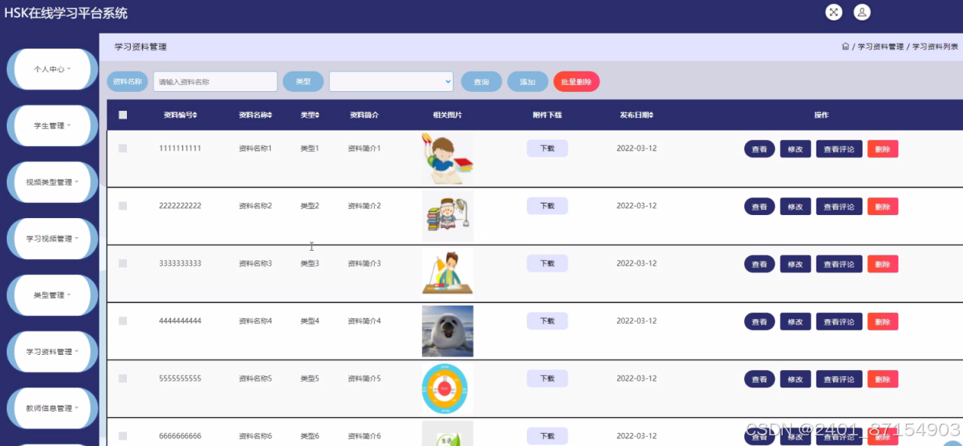The height and width of the screenshot is (446, 963).
Task: View details of 资料名称2 with 查看
Action: (x=759, y=207)
